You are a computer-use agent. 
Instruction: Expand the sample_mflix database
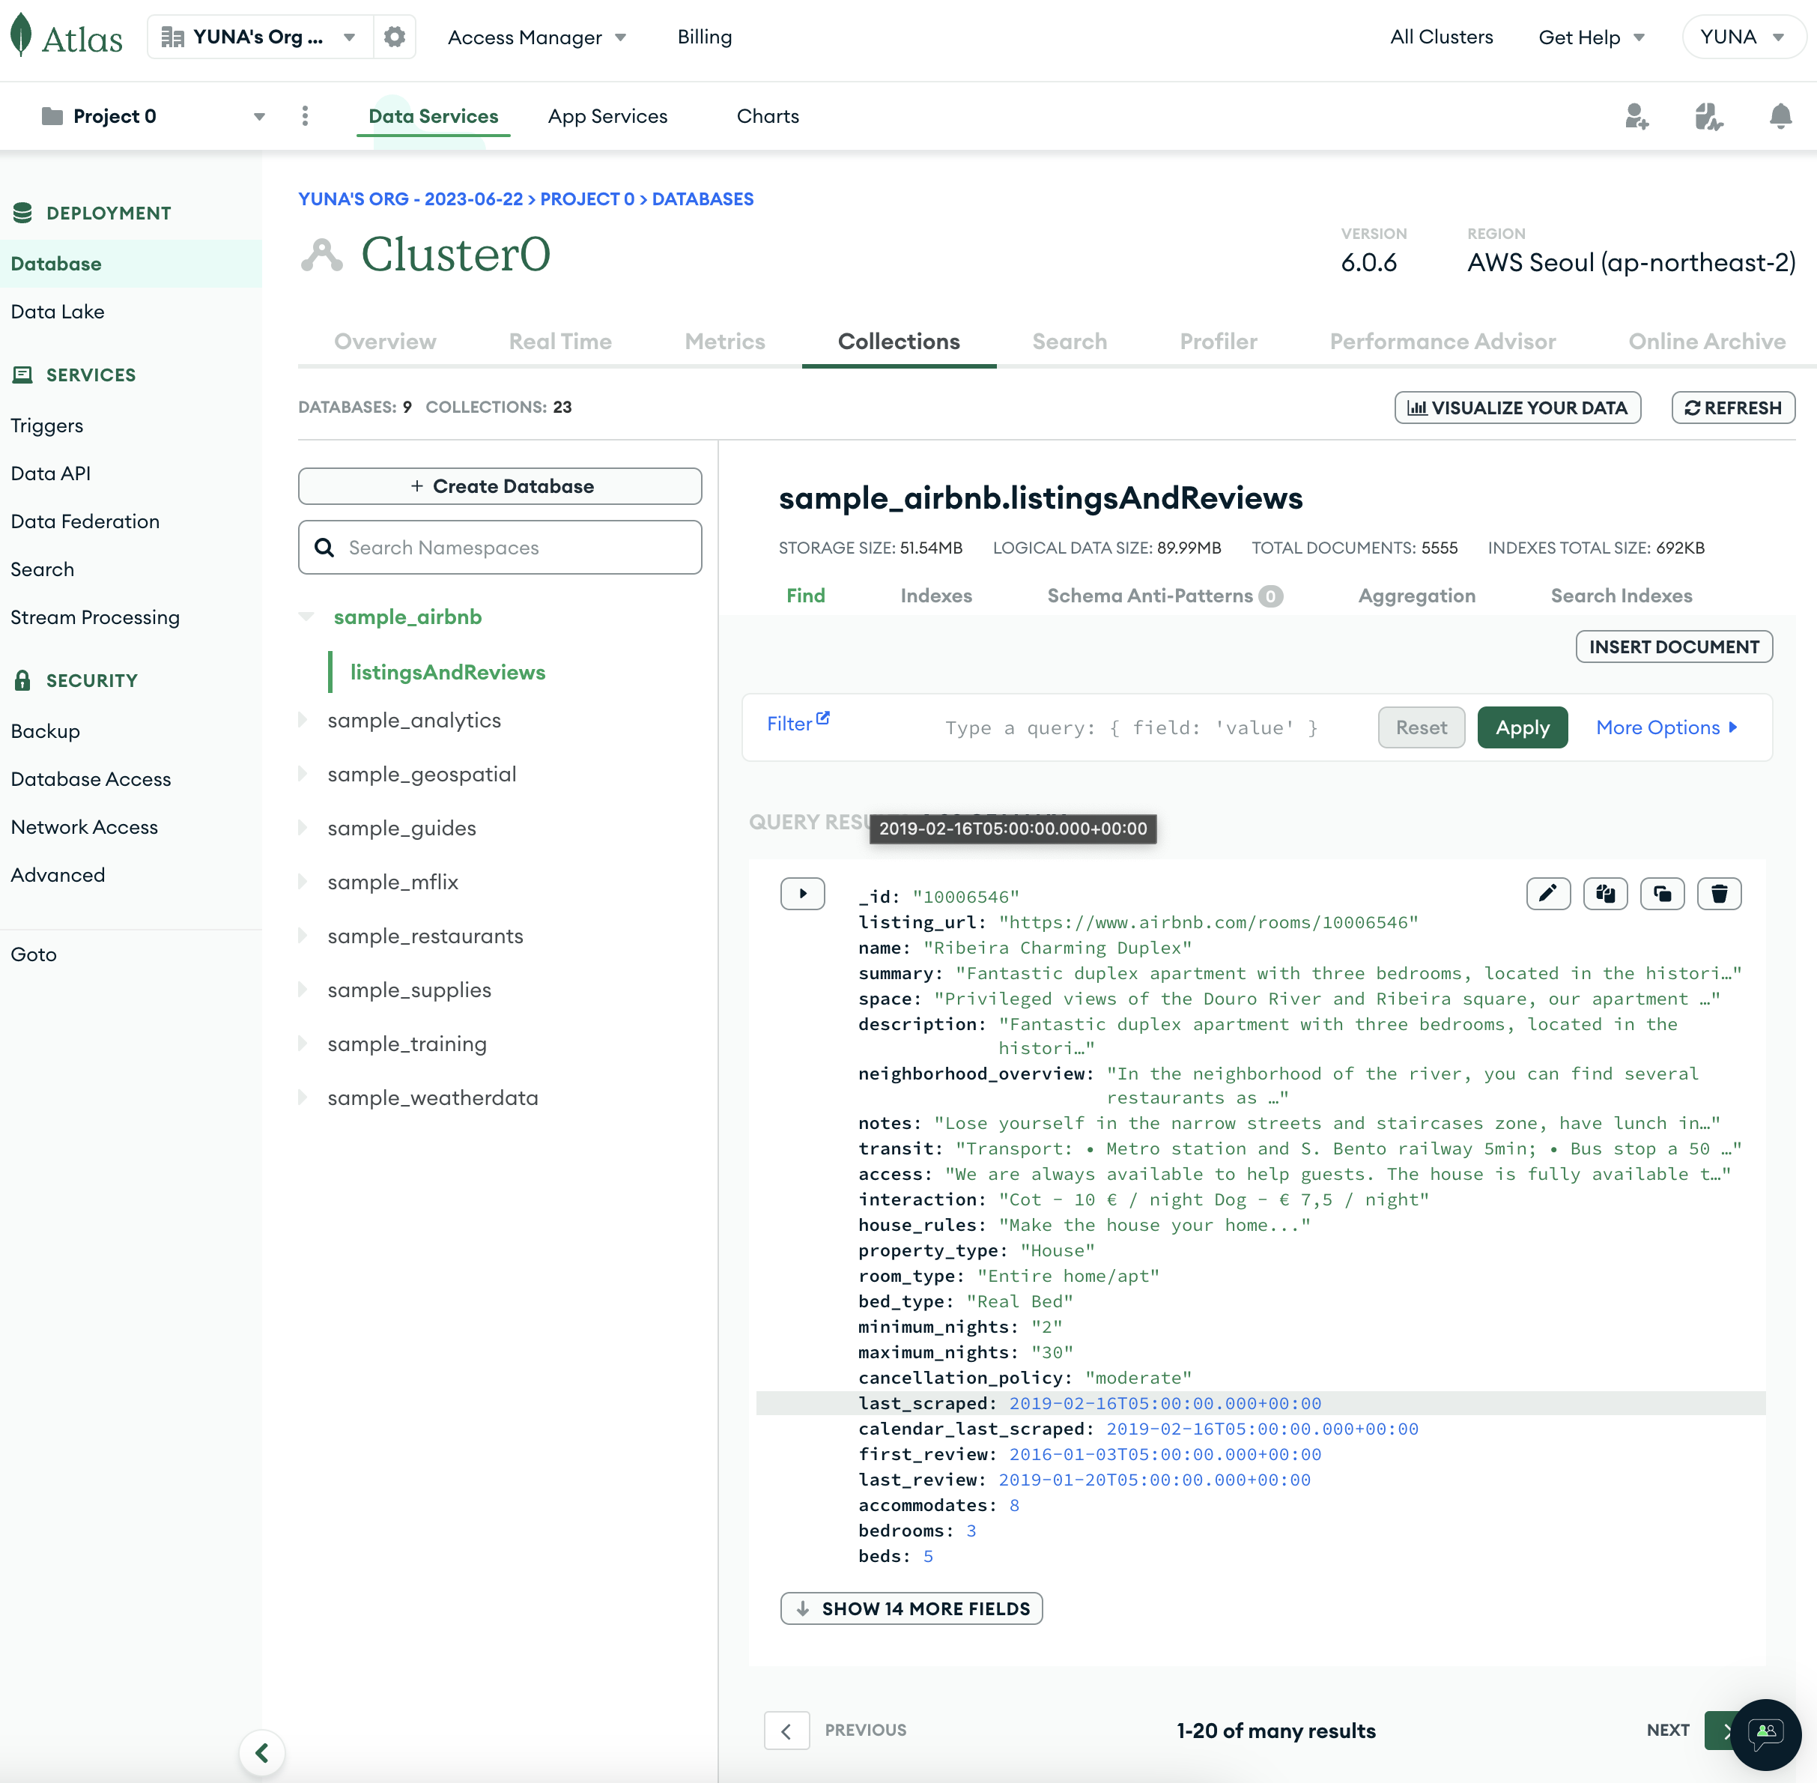tap(303, 881)
